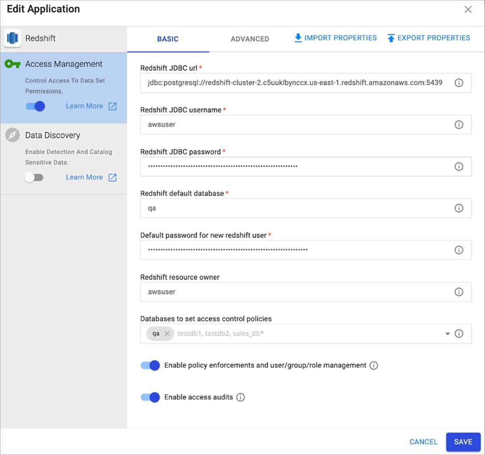Open Learn More link under Access Management
The image size is (485, 455).
coord(84,106)
